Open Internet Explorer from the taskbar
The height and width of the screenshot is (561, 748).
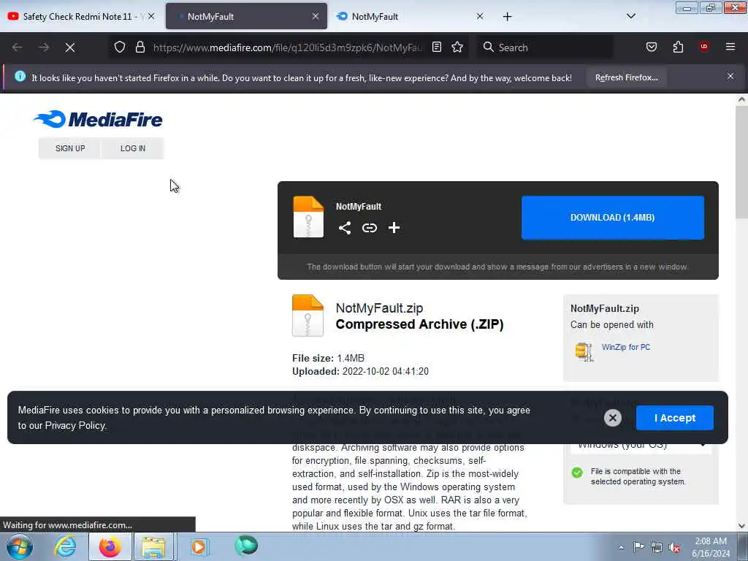65,546
